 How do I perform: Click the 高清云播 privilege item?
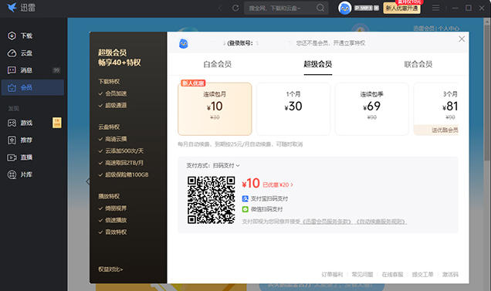pos(116,139)
